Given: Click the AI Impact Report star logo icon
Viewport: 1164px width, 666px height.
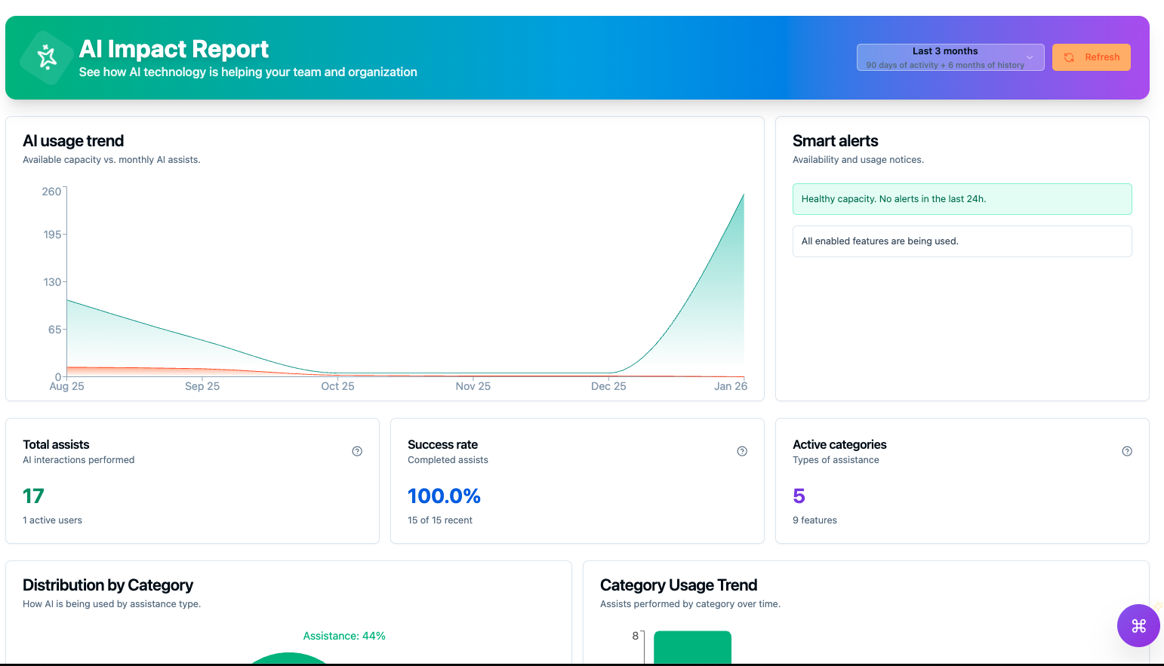Looking at the screenshot, I should tap(47, 57).
